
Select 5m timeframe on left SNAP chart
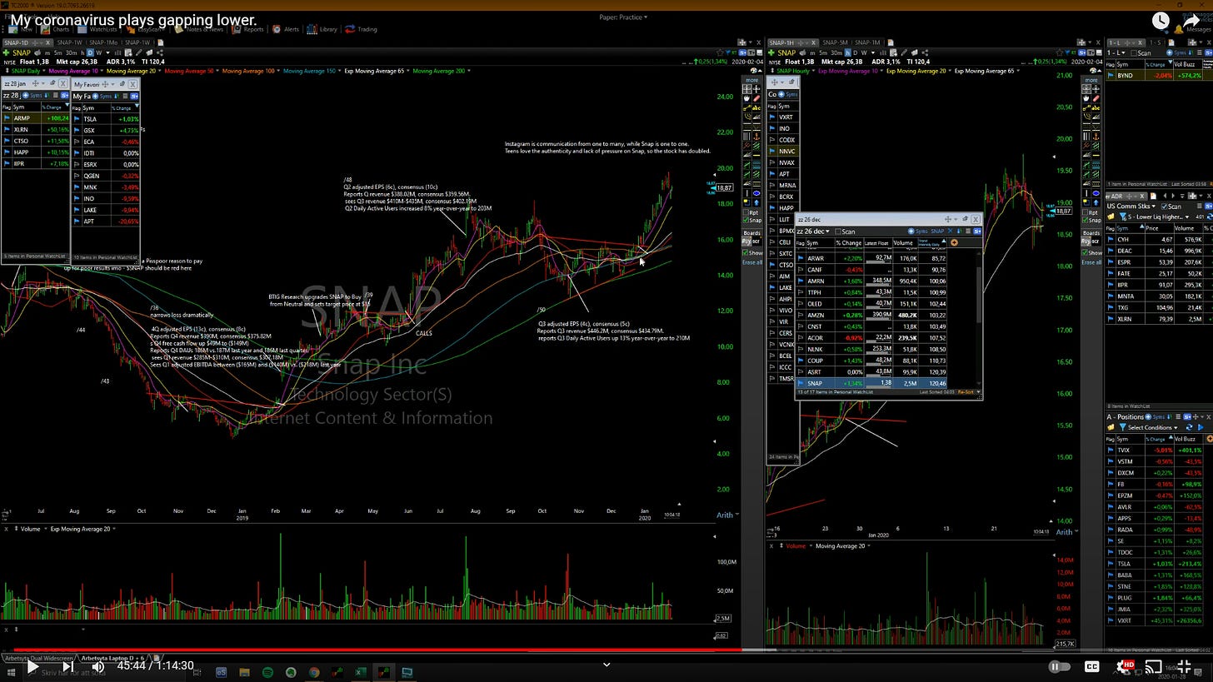click(x=57, y=52)
